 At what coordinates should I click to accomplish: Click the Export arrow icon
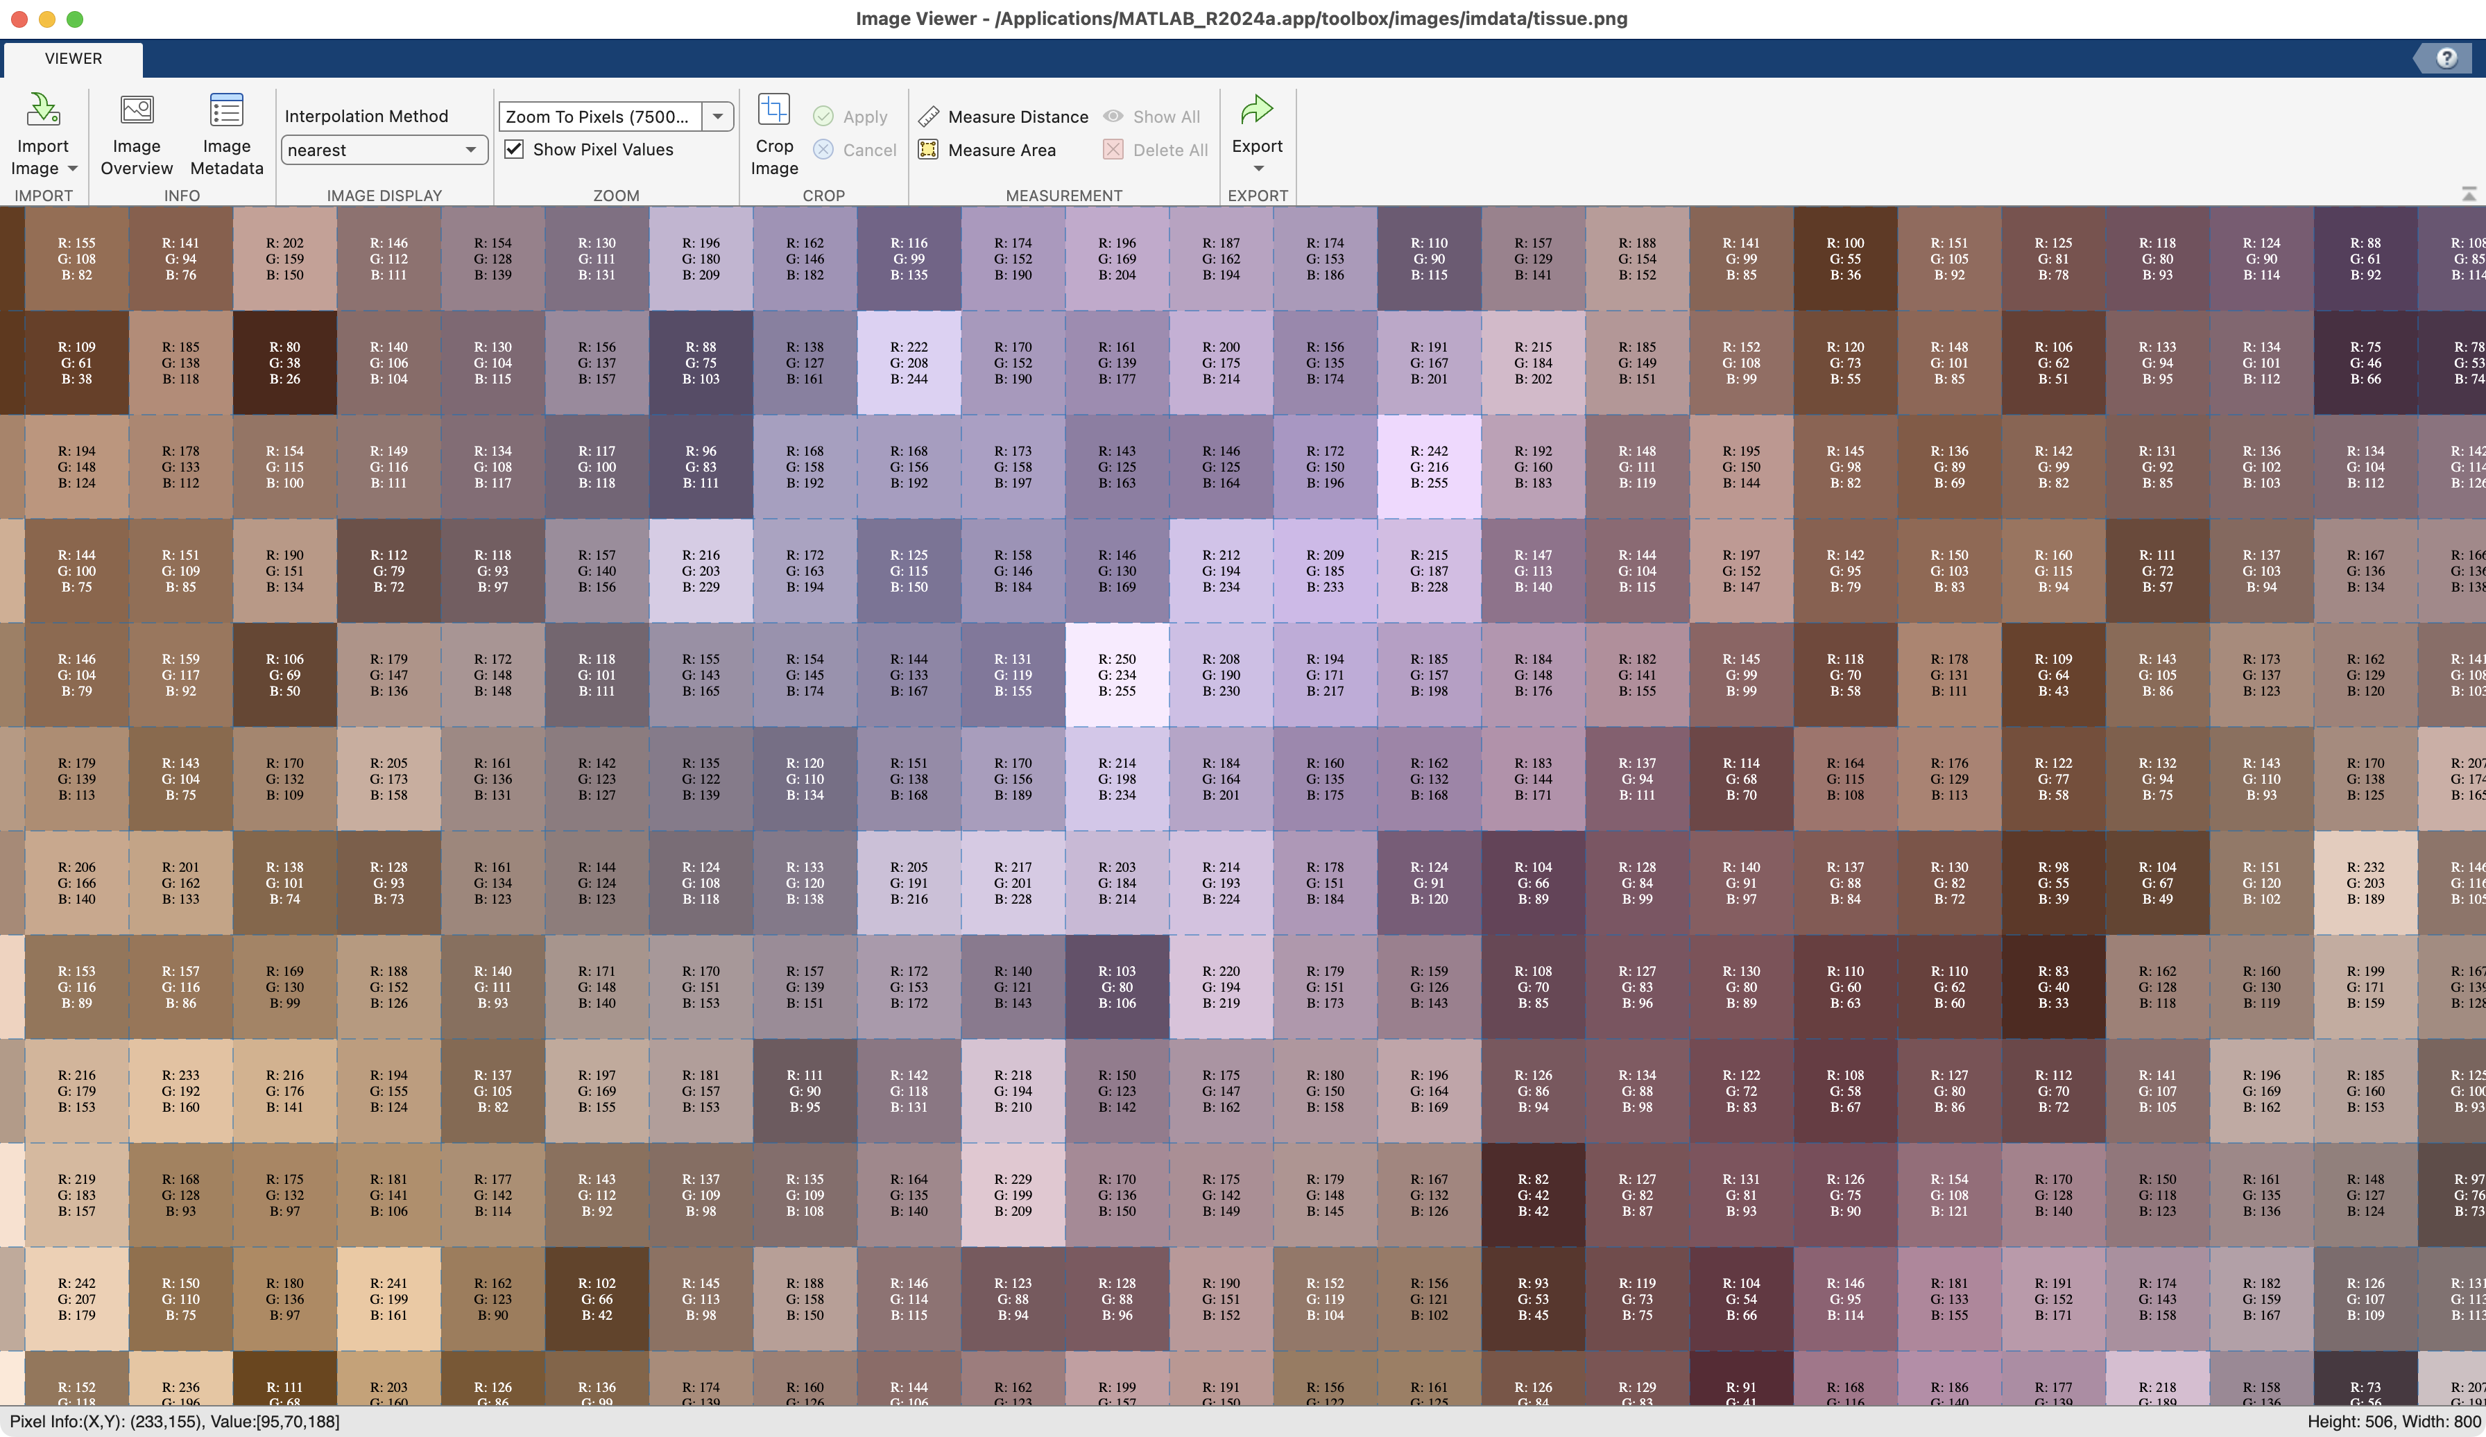point(1257,110)
